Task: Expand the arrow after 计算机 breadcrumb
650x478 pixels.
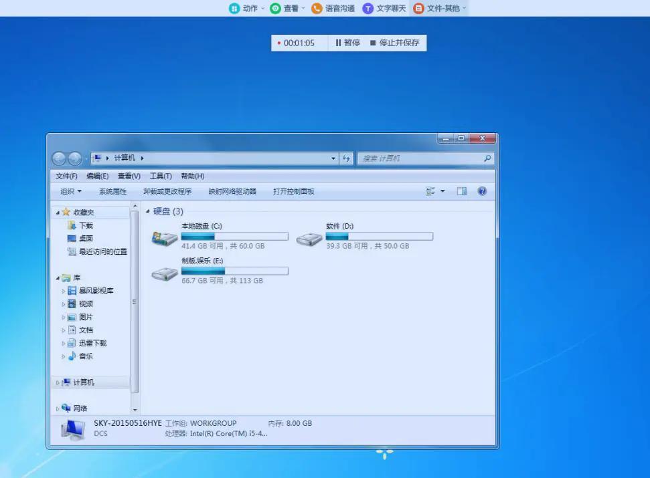Action: click(x=142, y=158)
